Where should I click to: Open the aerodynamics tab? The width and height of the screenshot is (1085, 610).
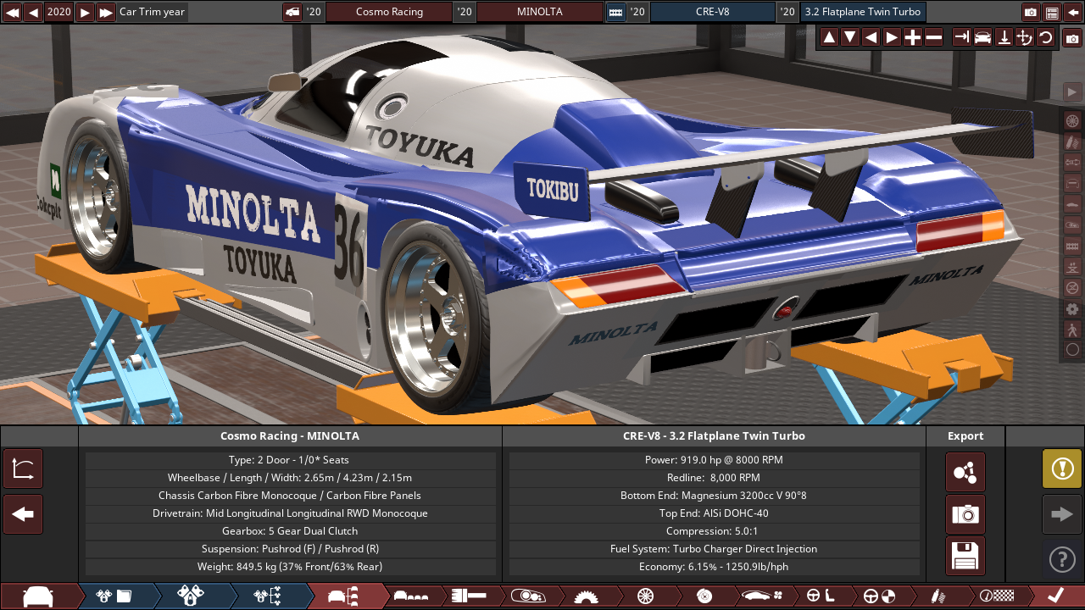point(763,596)
